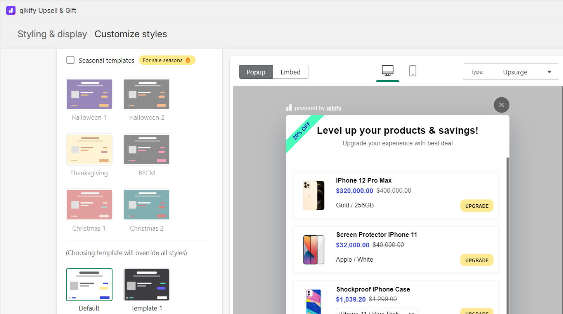The width and height of the screenshot is (563, 314).
Task: Close the popup preview with X
Action: 501,105
